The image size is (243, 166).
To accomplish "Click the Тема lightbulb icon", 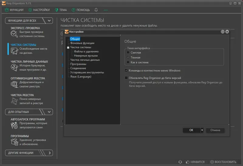I will [56, 10].
